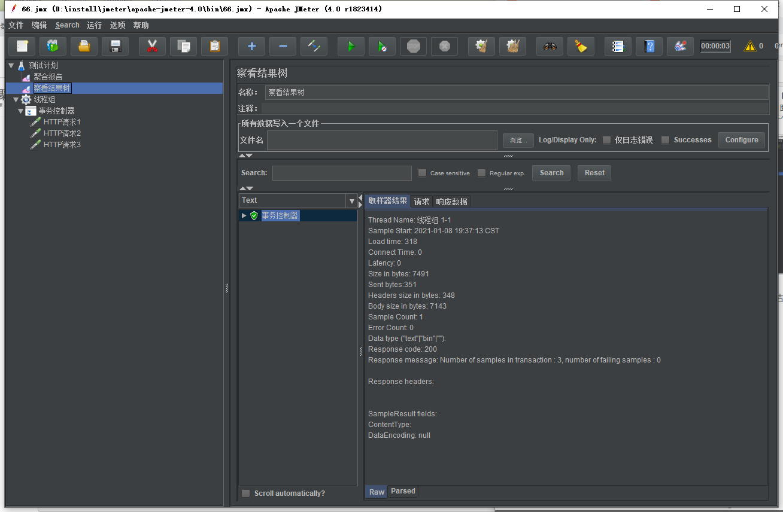Click the Open file folder icon
The width and height of the screenshot is (783, 512).
(84, 46)
